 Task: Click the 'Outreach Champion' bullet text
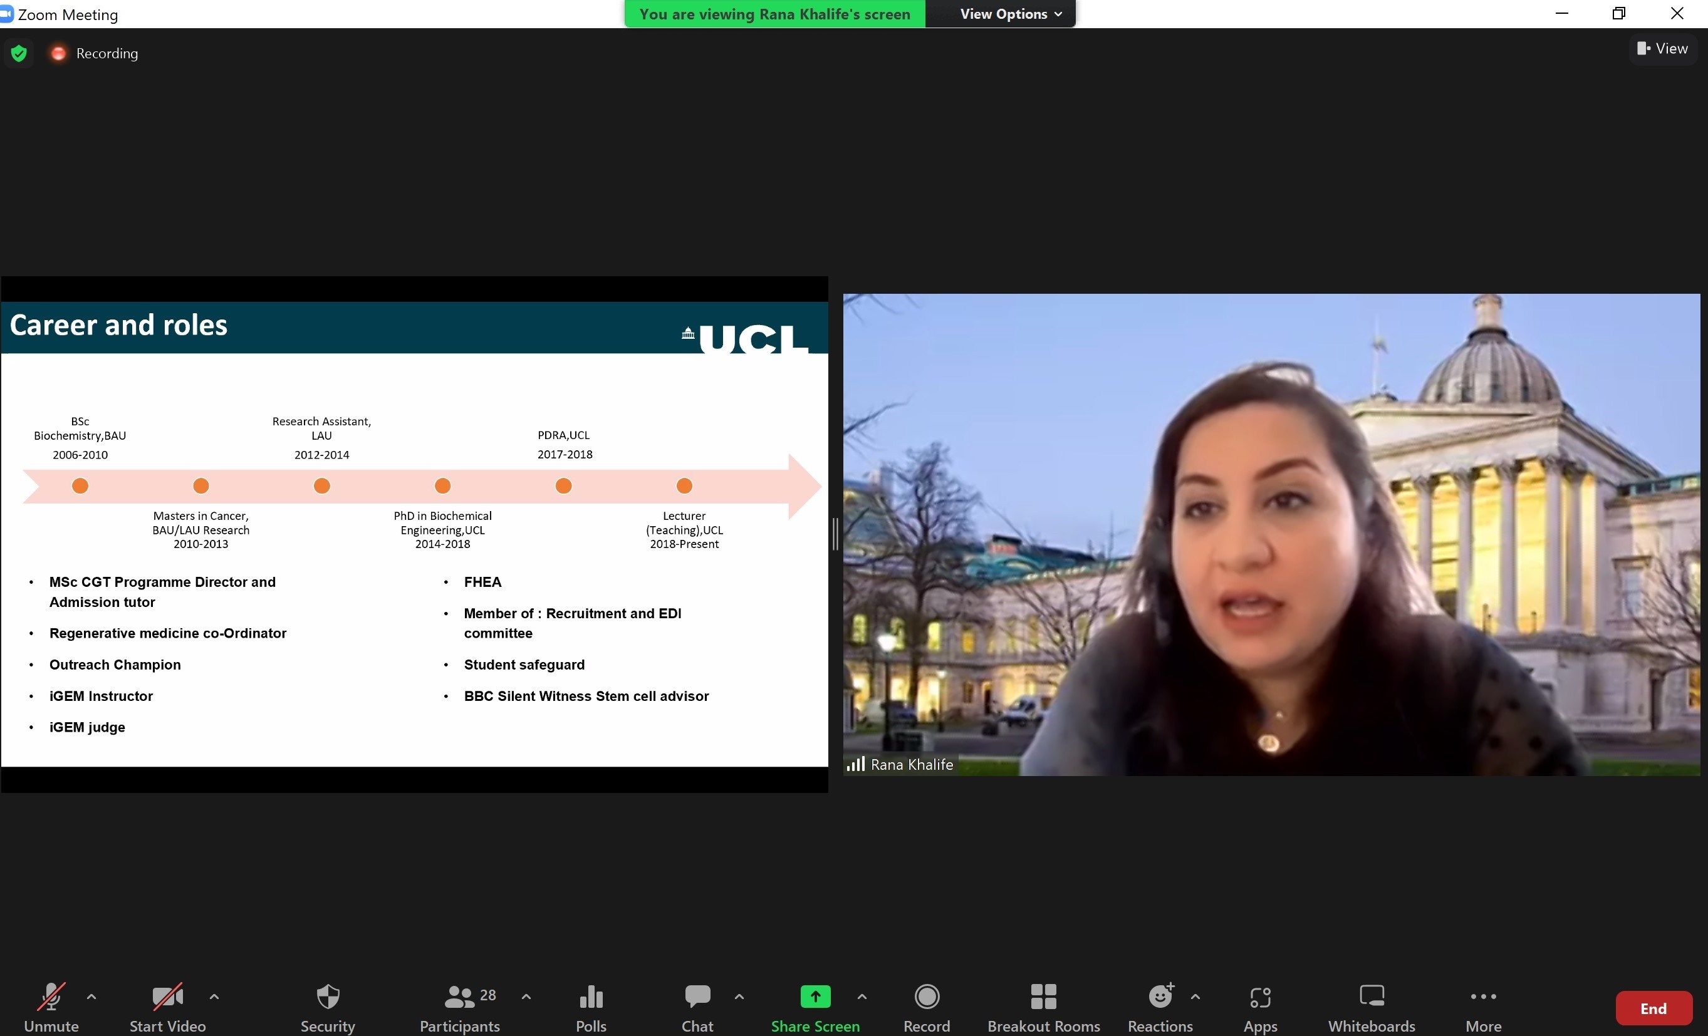[x=115, y=665]
